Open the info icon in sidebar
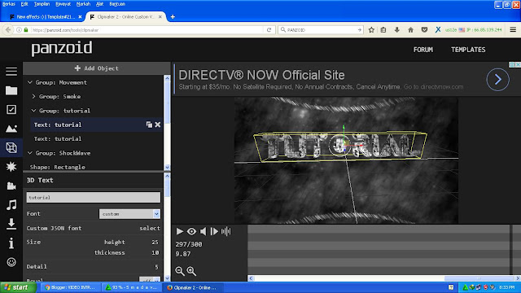This screenshot has height=293, width=521. pyautogui.click(x=11, y=243)
